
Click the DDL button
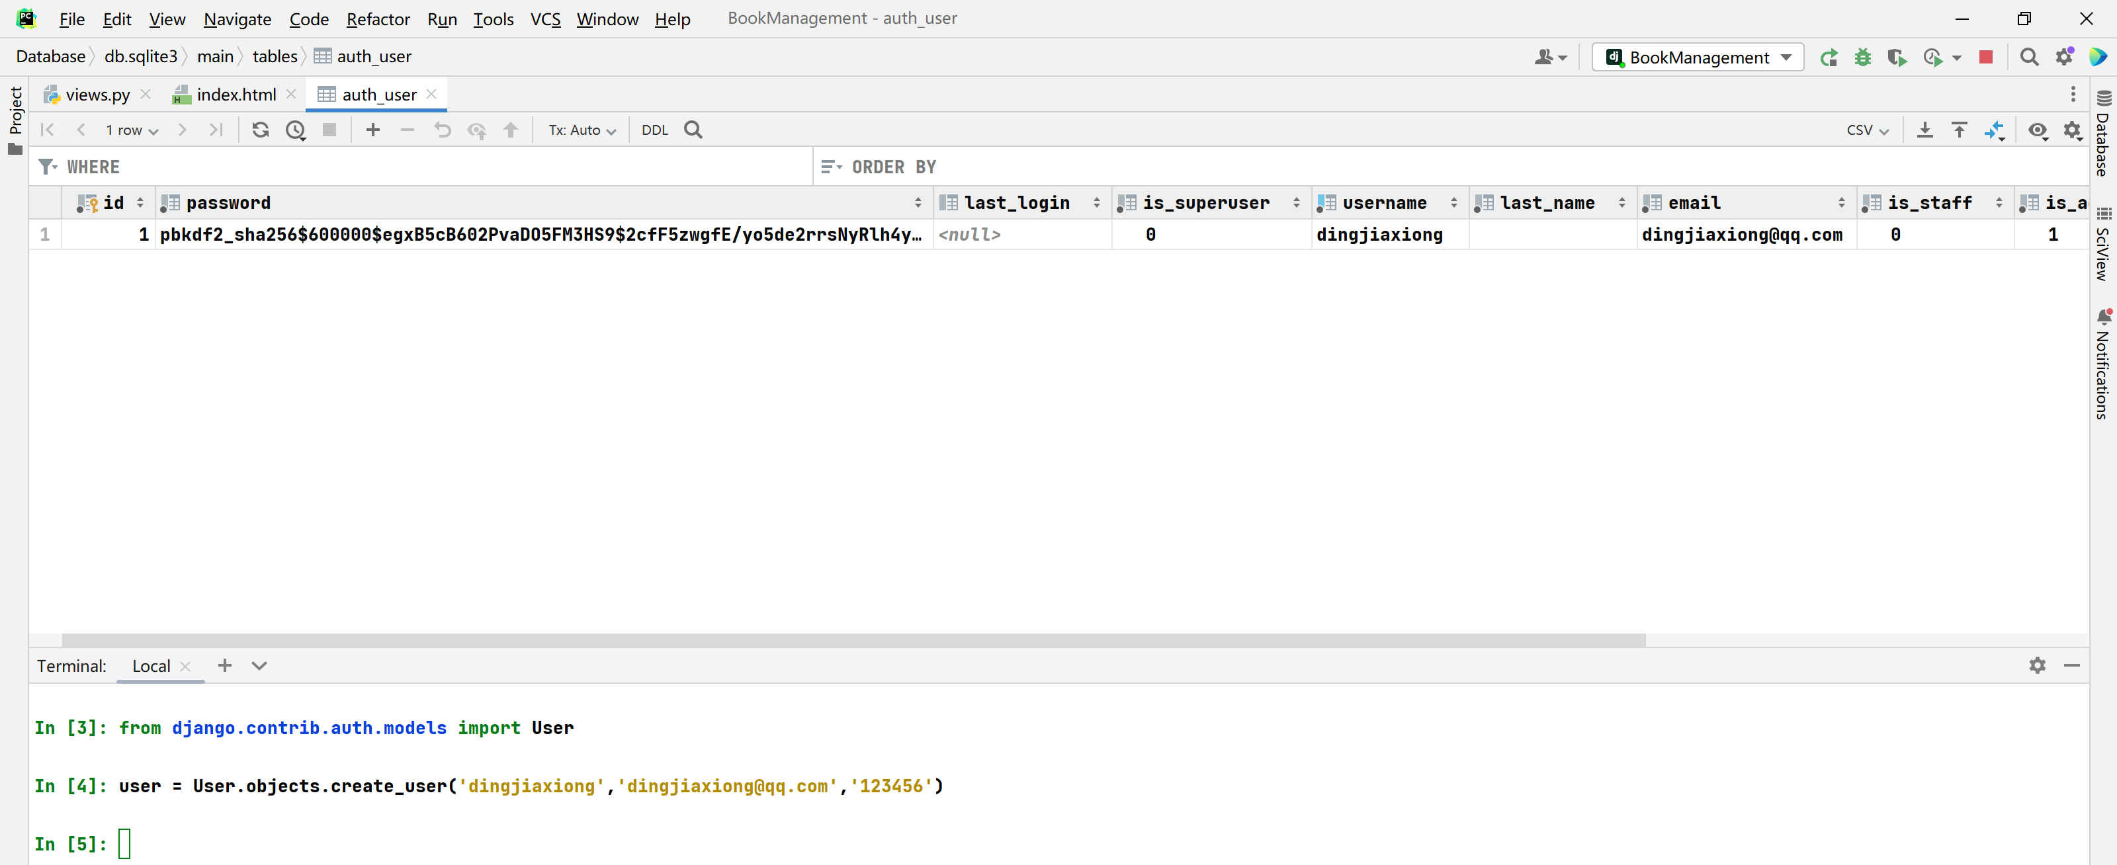click(x=654, y=130)
